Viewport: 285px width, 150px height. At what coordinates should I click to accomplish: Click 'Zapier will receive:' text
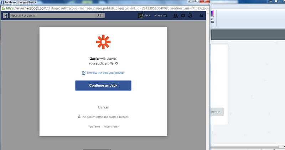(x=103, y=59)
